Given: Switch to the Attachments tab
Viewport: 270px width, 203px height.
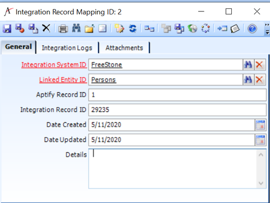Looking at the screenshot, I should point(124,48).
